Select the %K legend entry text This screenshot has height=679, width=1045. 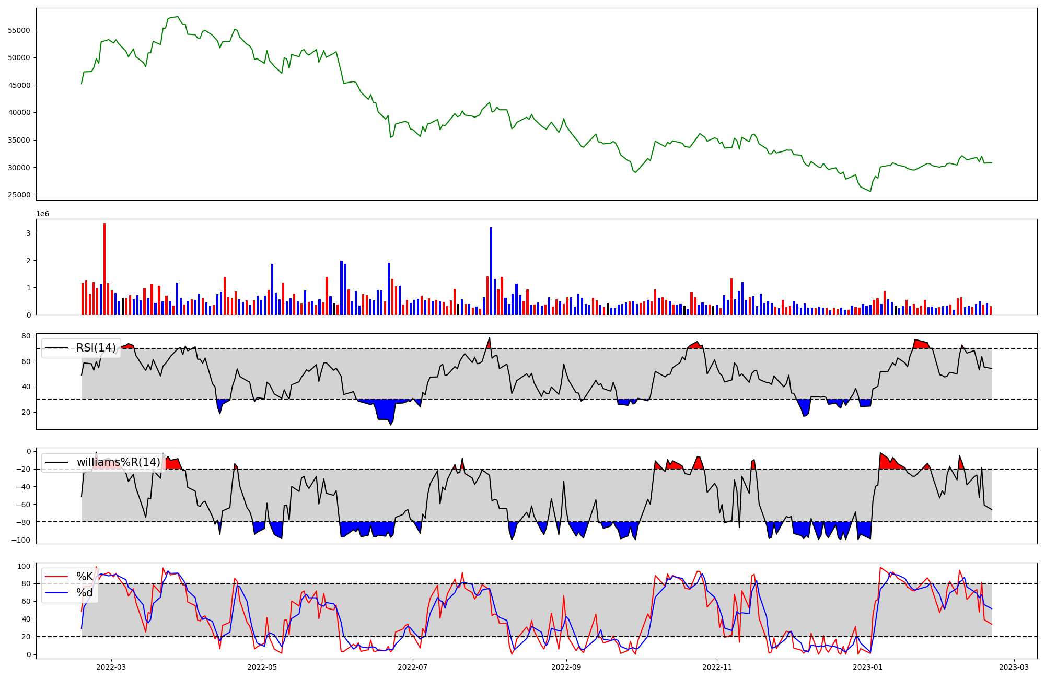coord(84,577)
